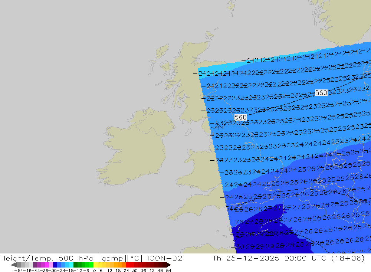Screen dimensions: 371x272
Task: Click the '500 hPa' text in the title
Action: click(76, 258)
